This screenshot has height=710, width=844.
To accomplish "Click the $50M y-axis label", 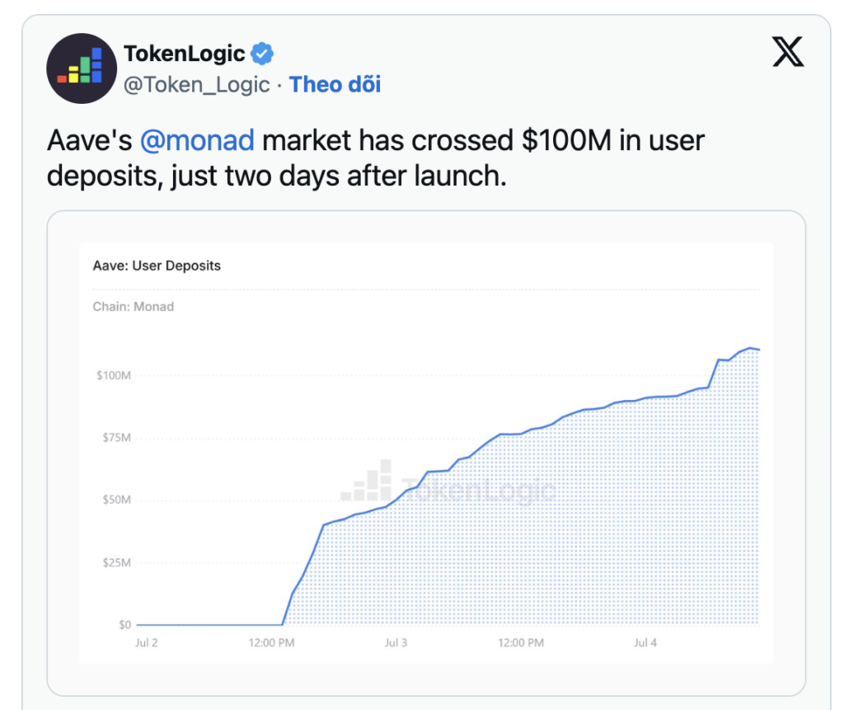I will [117, 500].
